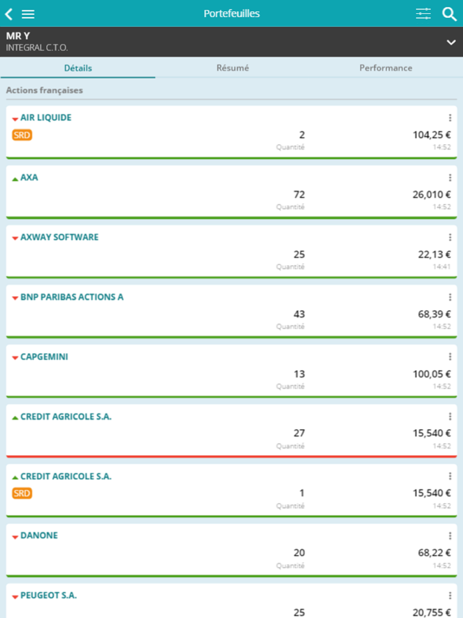Viewport: 463px width, 618px height.
Task: Open AXWAY SOFTWARE three-dot options menu
Action: (450, 237)
